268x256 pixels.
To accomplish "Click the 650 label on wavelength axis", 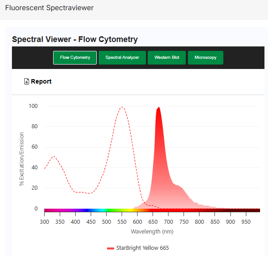I will tap(153, 221).
